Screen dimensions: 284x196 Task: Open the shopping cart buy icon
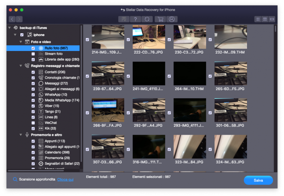pyautogui.click(x=160, y=19)
